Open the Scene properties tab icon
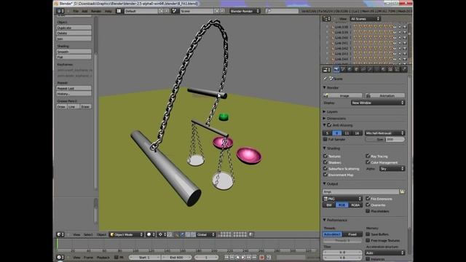This screenshot has height=262, width=466. 343,70
